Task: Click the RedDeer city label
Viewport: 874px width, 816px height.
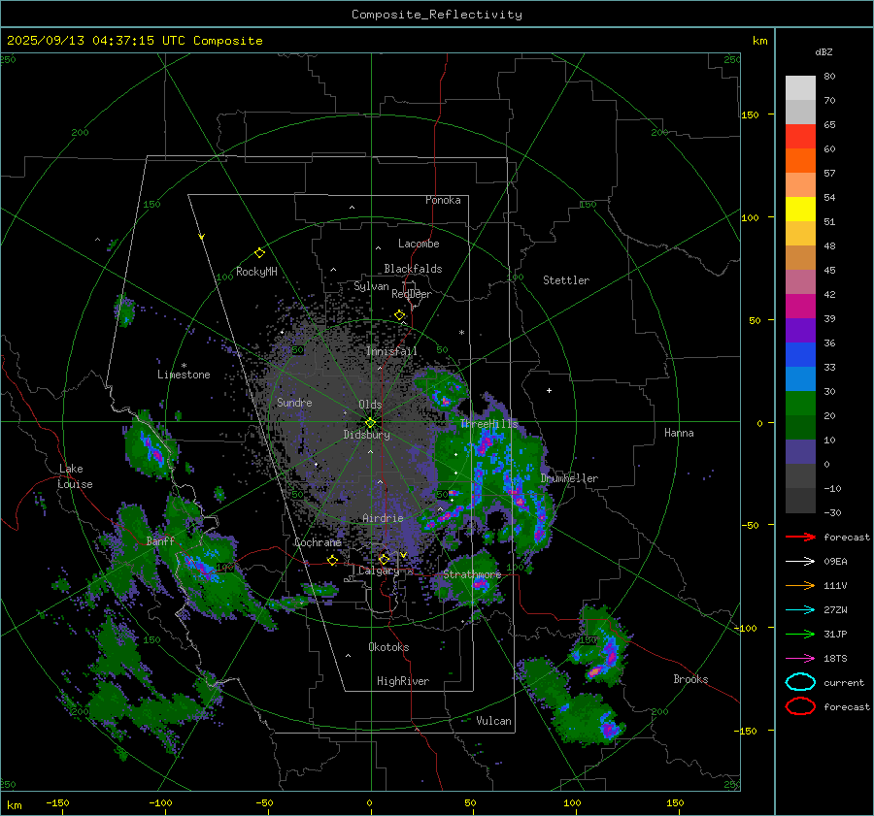Action: [x=412, y=294]
